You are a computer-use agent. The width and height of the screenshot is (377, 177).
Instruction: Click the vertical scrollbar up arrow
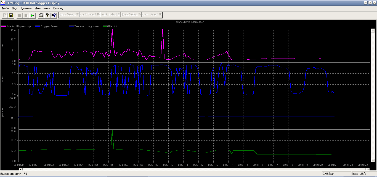[x=373, y=31]
